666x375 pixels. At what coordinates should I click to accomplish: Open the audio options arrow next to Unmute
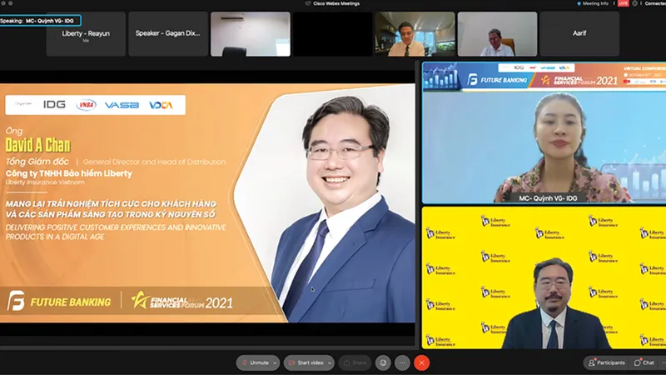tap(276, 363)
